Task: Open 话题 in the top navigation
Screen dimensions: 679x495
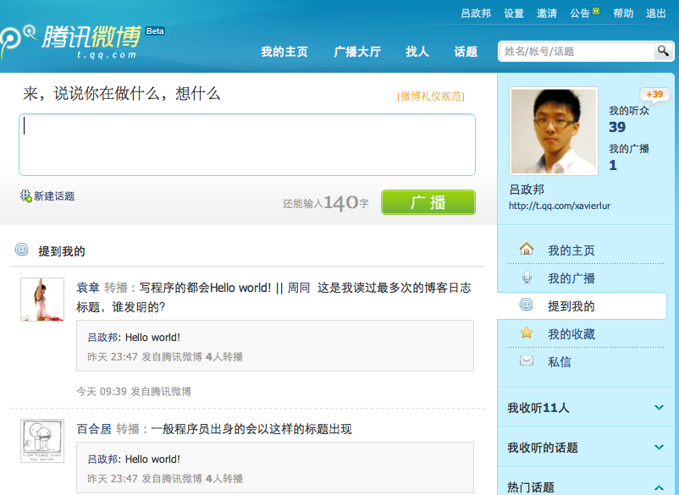Action: (466, 52)
